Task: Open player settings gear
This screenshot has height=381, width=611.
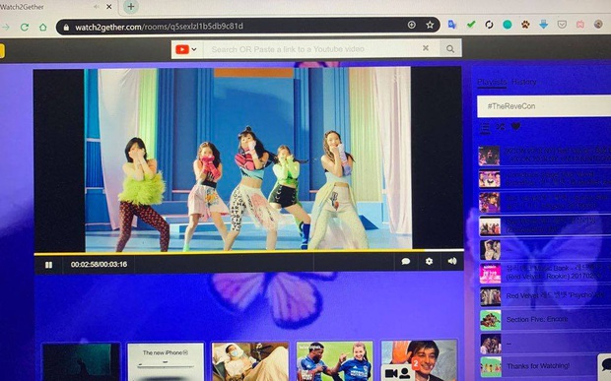Action: (x=429, y=261)
